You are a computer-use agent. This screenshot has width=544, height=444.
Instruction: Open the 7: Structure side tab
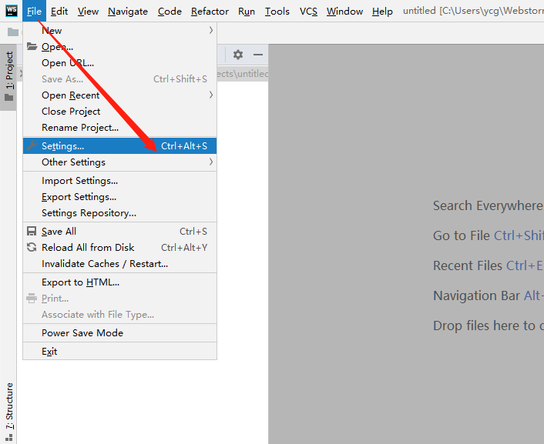(8, 412)
